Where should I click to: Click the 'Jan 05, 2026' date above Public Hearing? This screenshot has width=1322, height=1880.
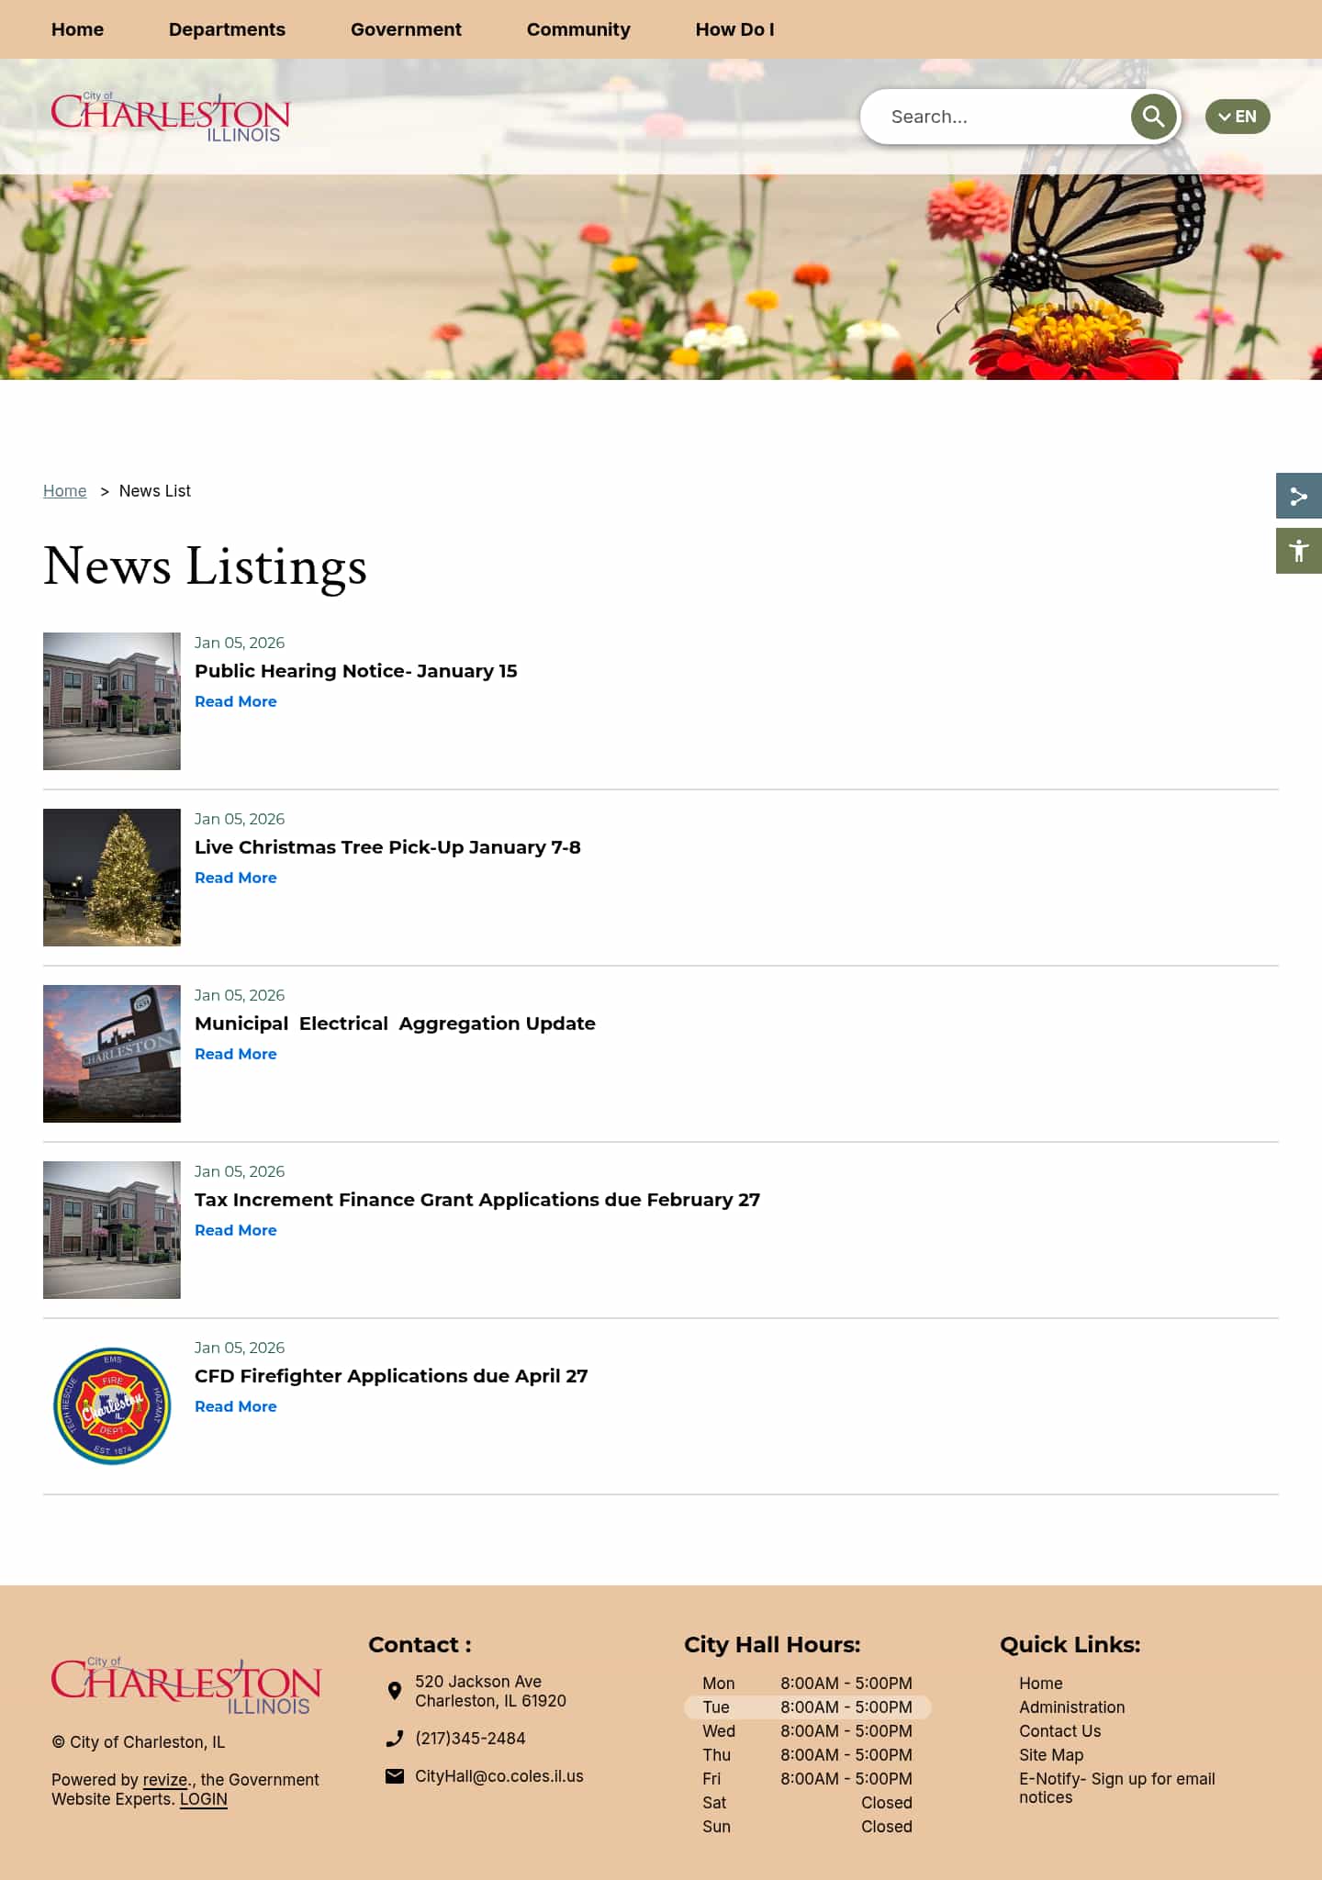(240, 643)
